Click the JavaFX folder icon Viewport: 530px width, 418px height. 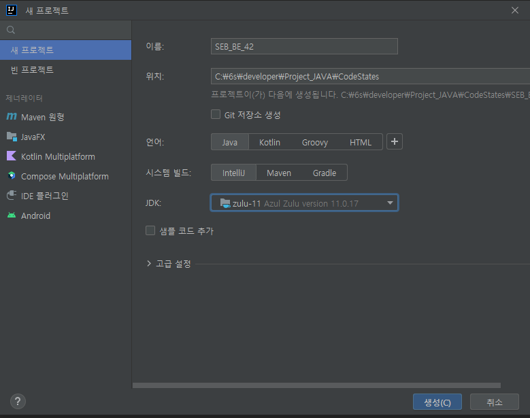point(12,137)
